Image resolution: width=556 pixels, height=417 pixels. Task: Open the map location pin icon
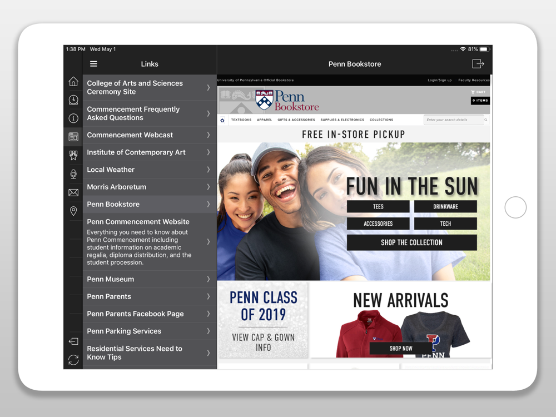73,211
